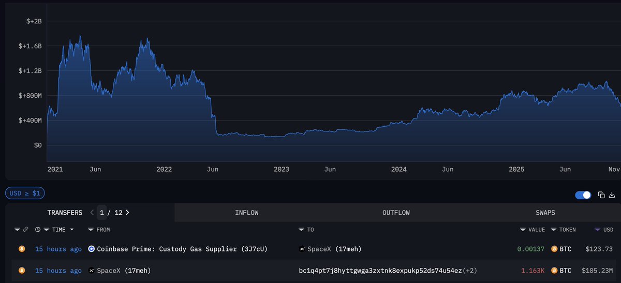Viewport: 621px width, 283px height.
Task: Open the filter icon for TOKEN column
Action: click(x=554, y=229)
